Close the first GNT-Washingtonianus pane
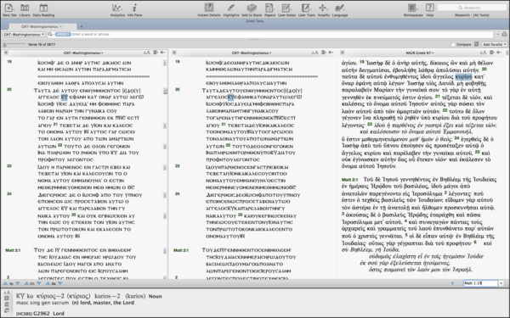 (x=6, y=53)
